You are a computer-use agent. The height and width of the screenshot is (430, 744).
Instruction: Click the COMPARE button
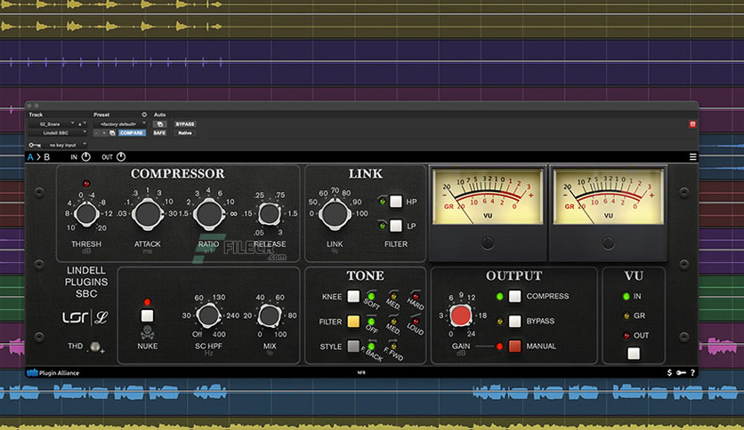pos(132,133)
